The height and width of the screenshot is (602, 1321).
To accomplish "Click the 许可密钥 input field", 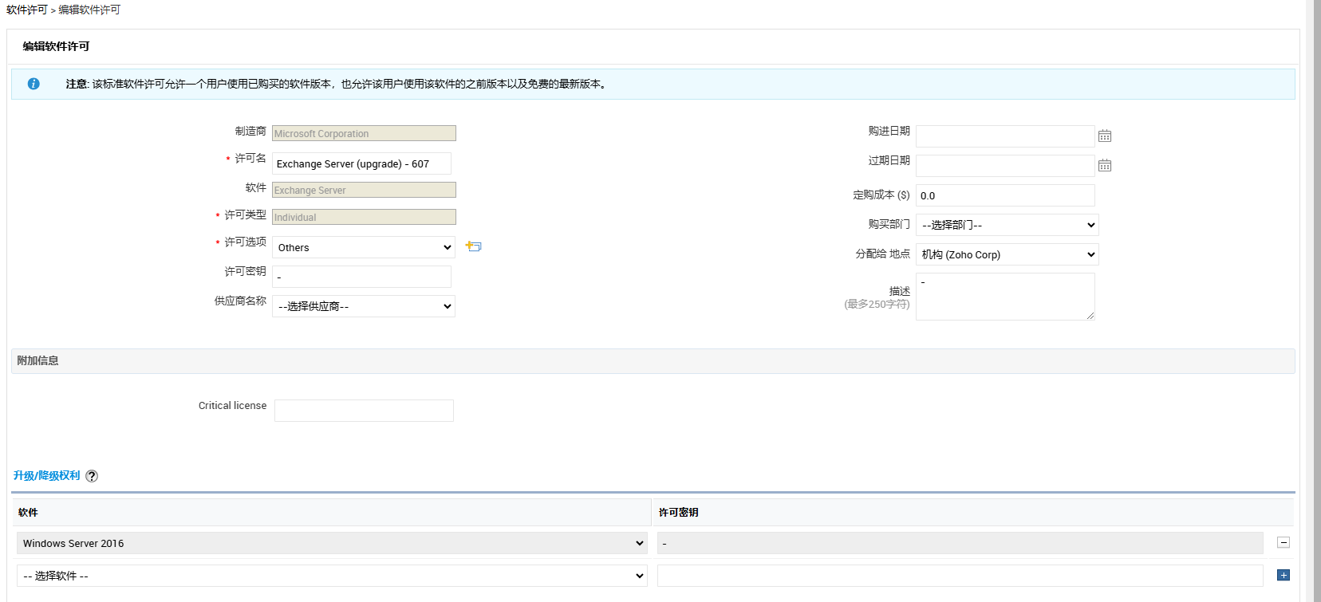I will pos(361,277).
